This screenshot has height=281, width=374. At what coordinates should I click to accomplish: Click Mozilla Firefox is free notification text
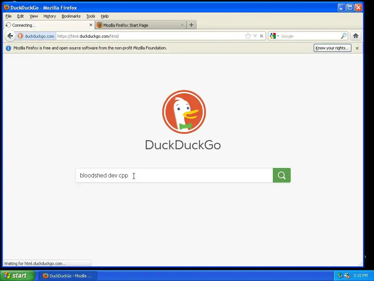(90, 48)
